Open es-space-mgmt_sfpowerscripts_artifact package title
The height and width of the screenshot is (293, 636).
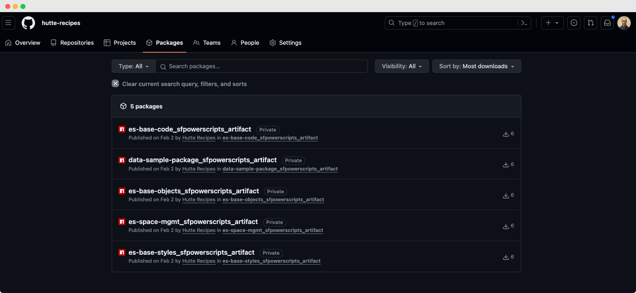pyautogui.click(x=193, y=222)
